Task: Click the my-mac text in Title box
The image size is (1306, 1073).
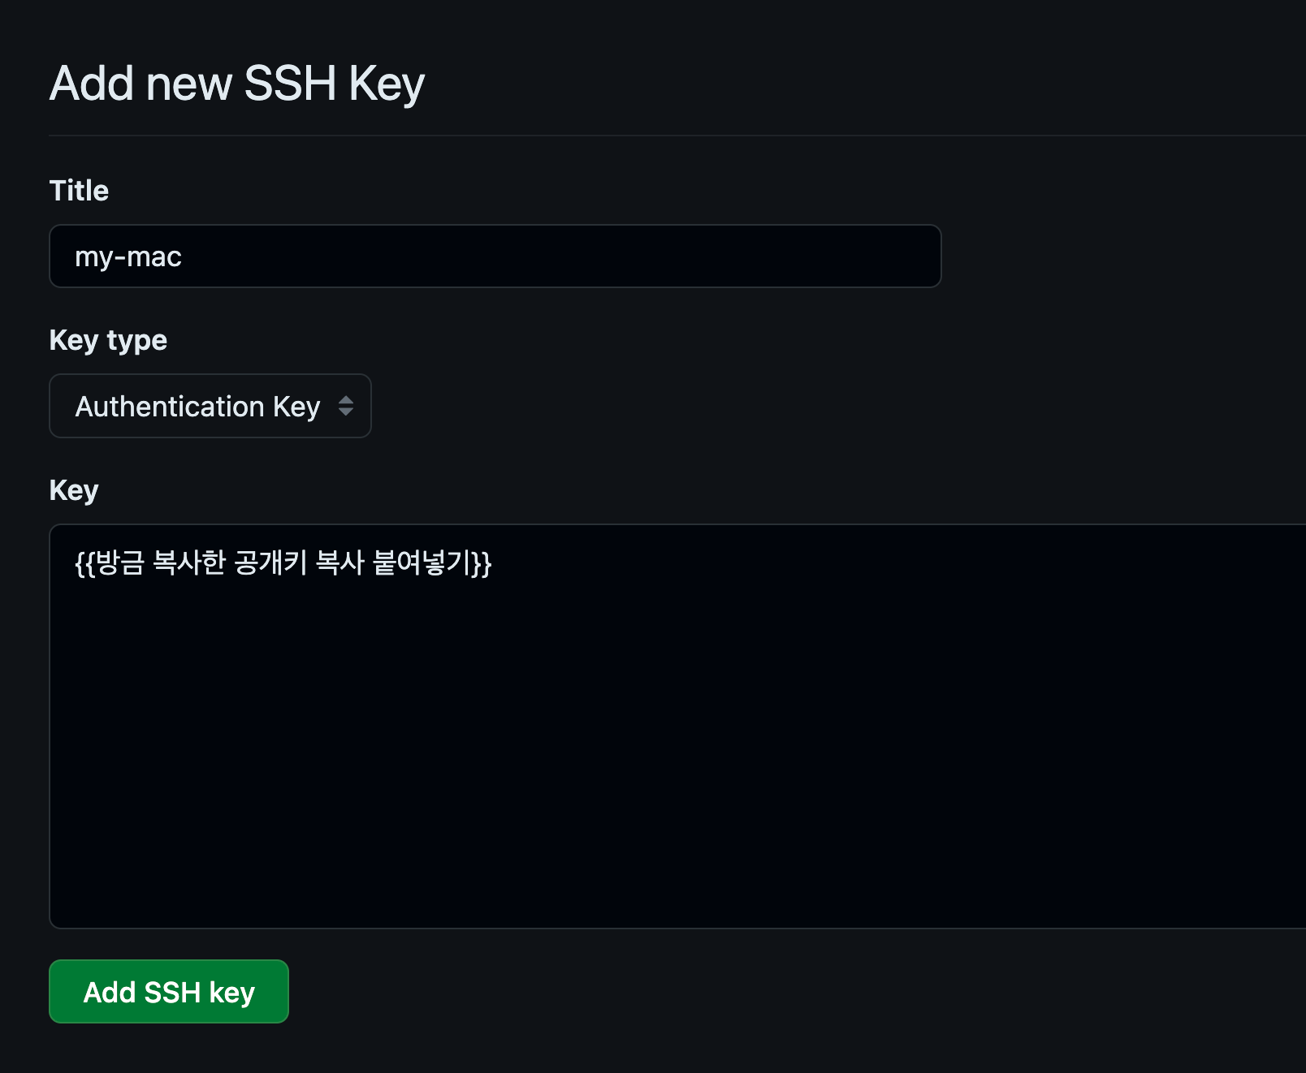Action: pyautogui.click(x=128, y=256)
